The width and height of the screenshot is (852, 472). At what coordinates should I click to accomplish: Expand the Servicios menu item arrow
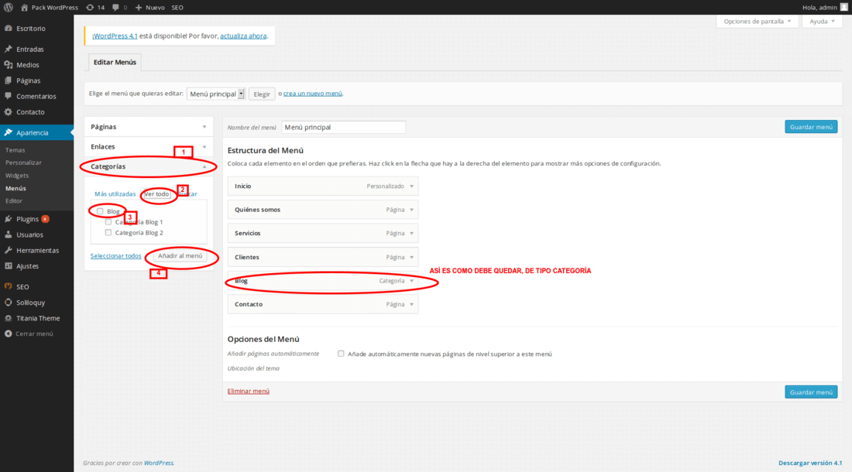coord(411,233)
